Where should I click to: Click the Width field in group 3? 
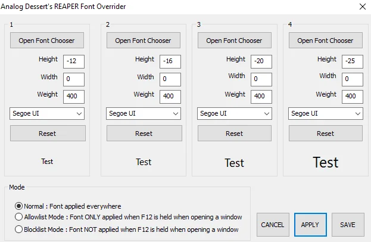(261, 79)
